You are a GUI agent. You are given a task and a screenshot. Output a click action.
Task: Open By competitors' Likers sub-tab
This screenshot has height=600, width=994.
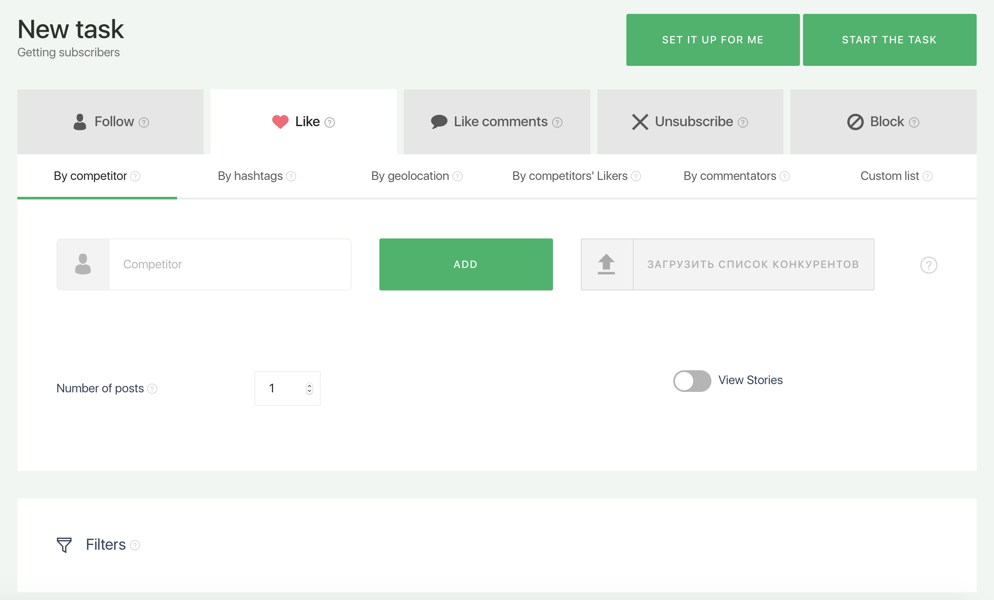click(x=576, y=176)
